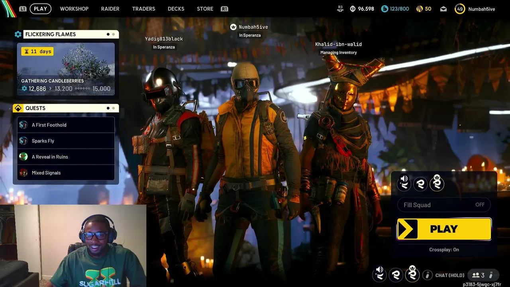Click the CHAT (HOLD) label
510x287 pixels.
click(x=450, y=275)
